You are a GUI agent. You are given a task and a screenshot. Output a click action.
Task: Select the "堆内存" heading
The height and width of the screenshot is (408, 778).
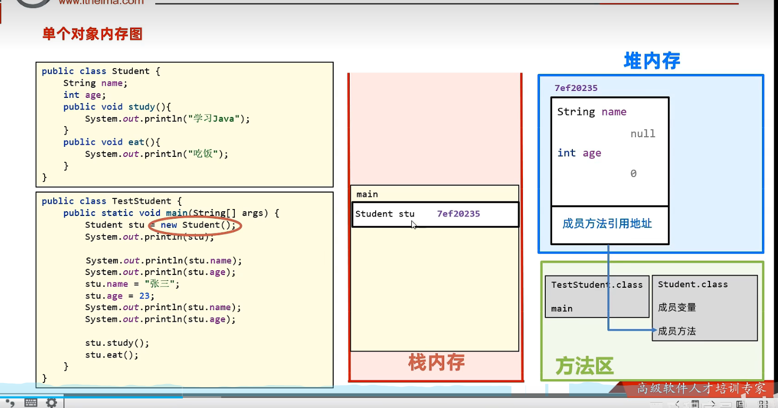(x=652, y=61)
